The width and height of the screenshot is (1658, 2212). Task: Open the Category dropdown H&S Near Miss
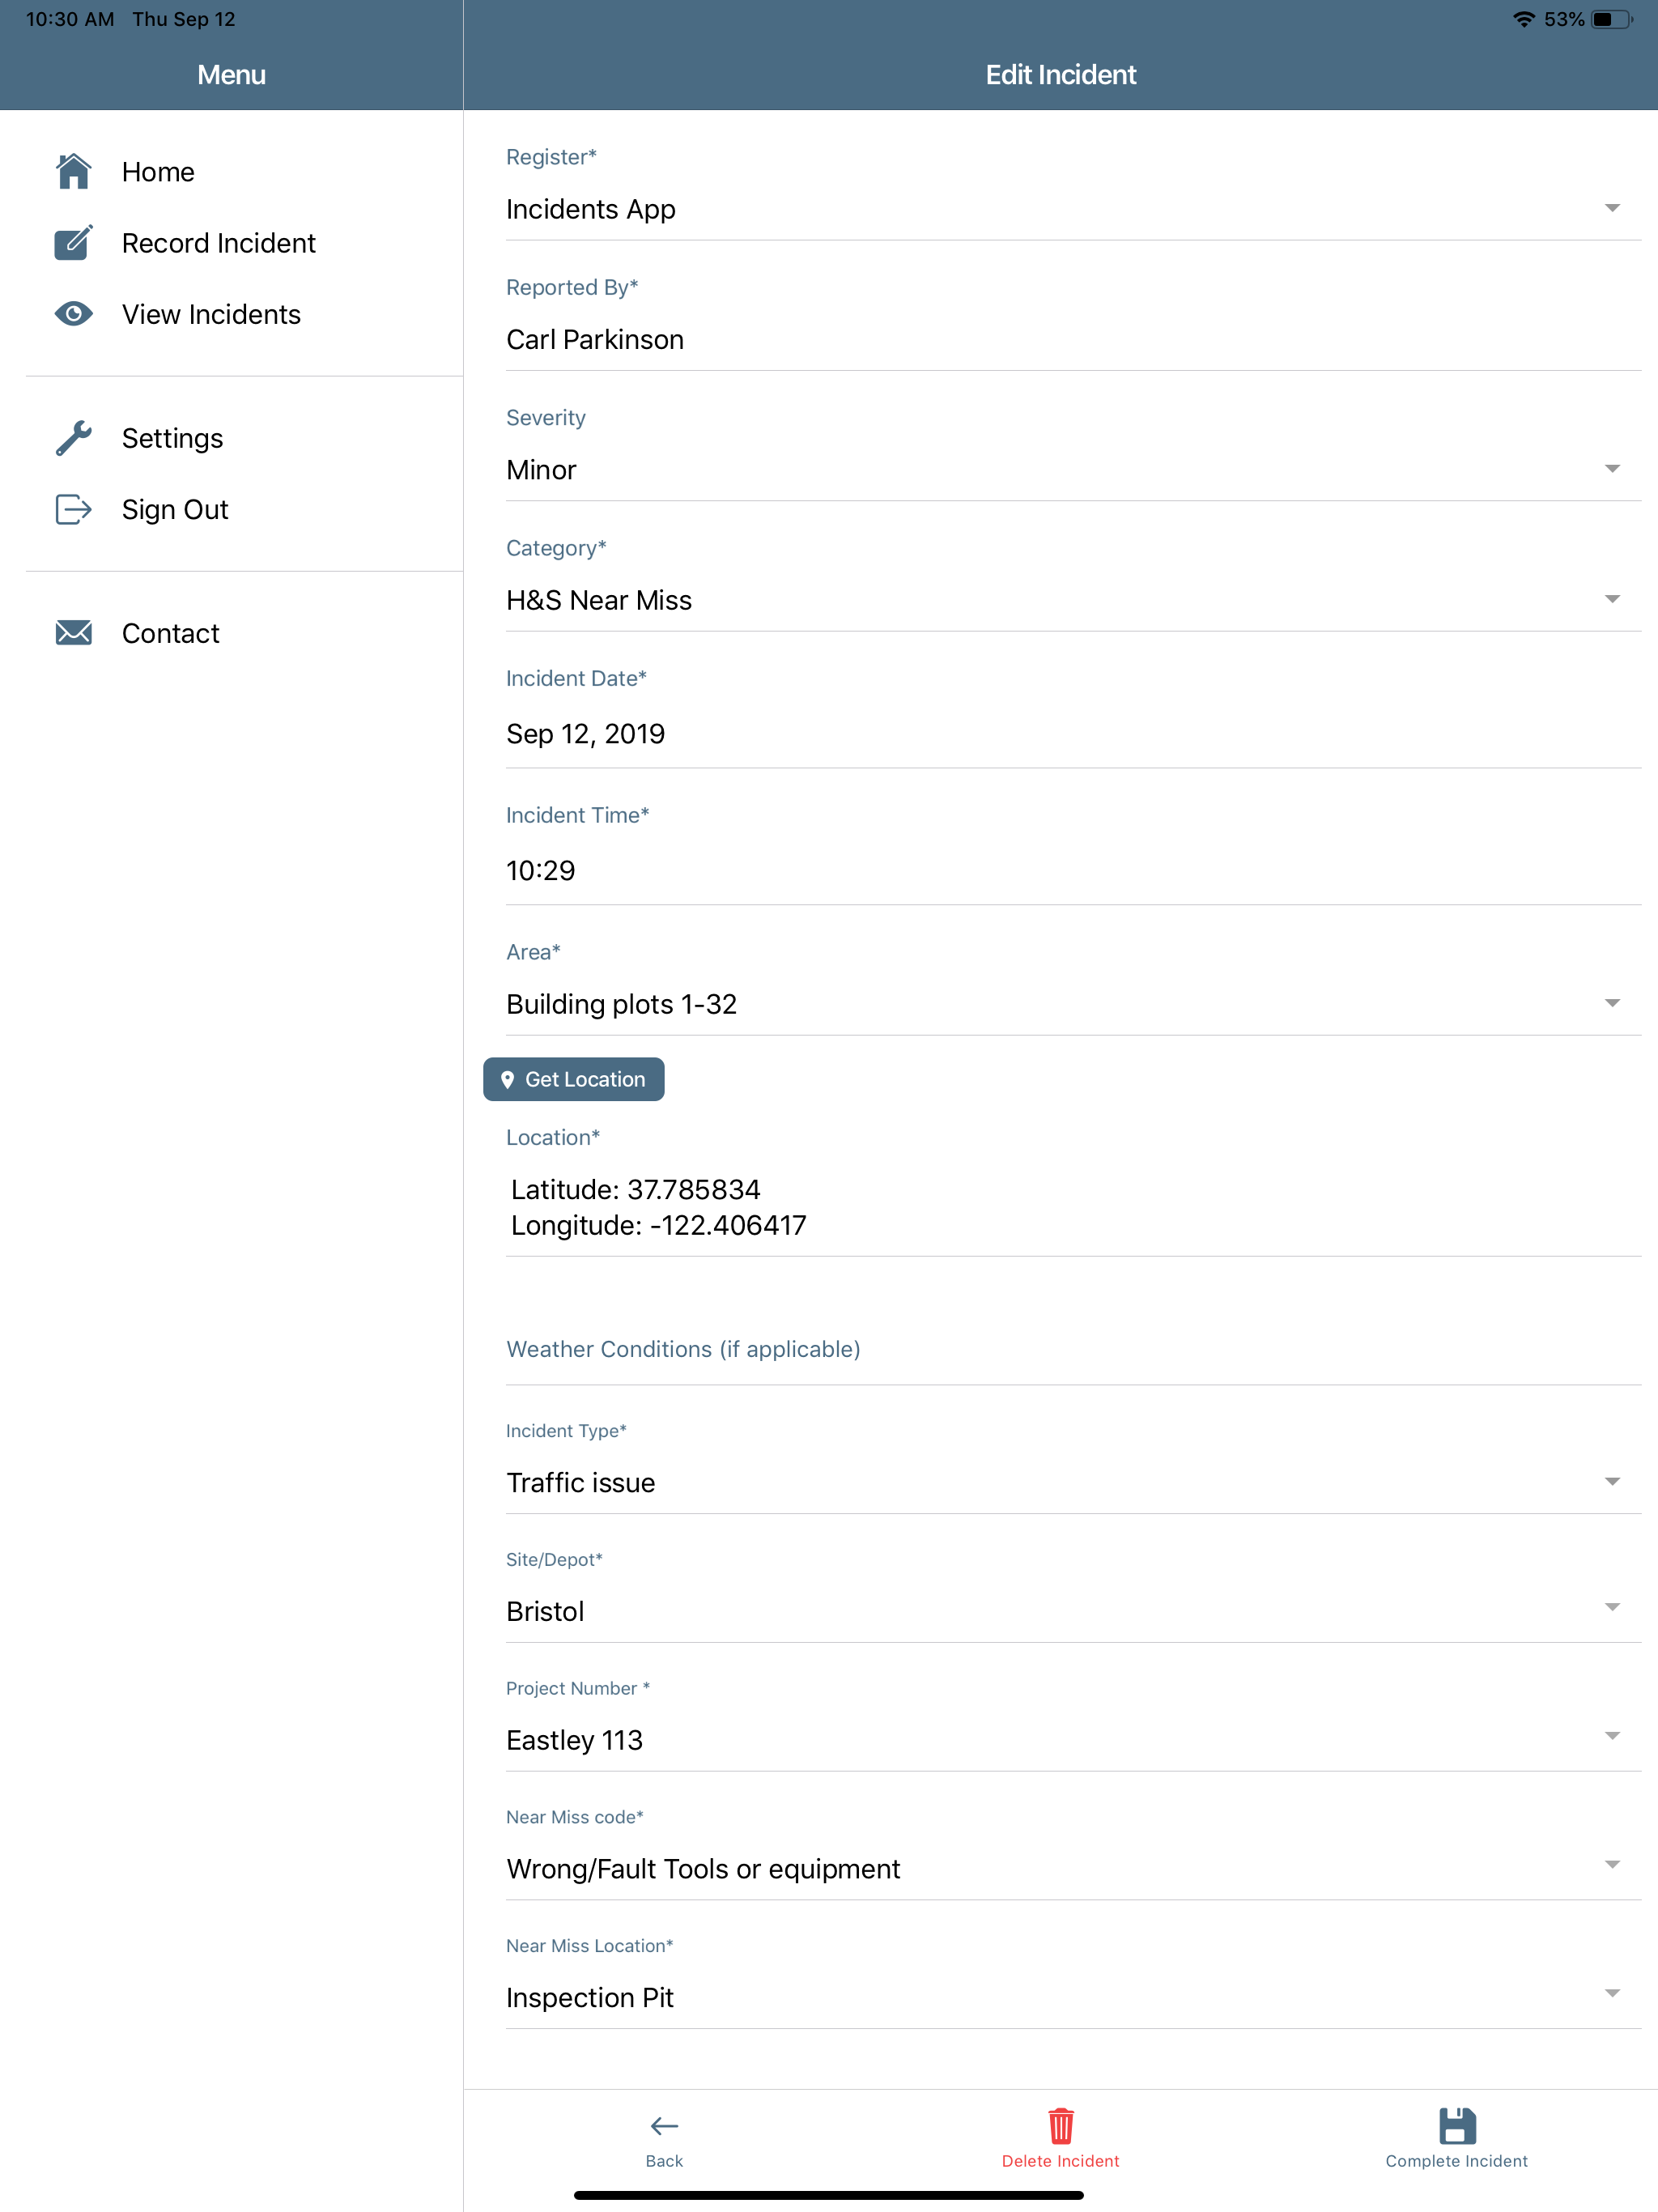click(x=1073, y=600)
